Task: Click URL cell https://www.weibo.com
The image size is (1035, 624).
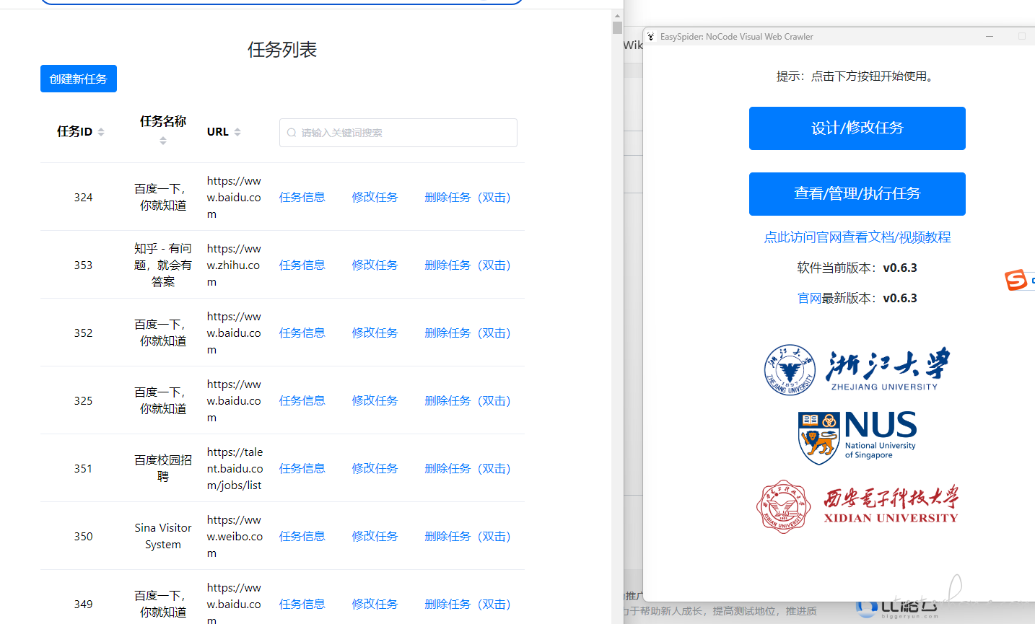Action: pos(235,536)
